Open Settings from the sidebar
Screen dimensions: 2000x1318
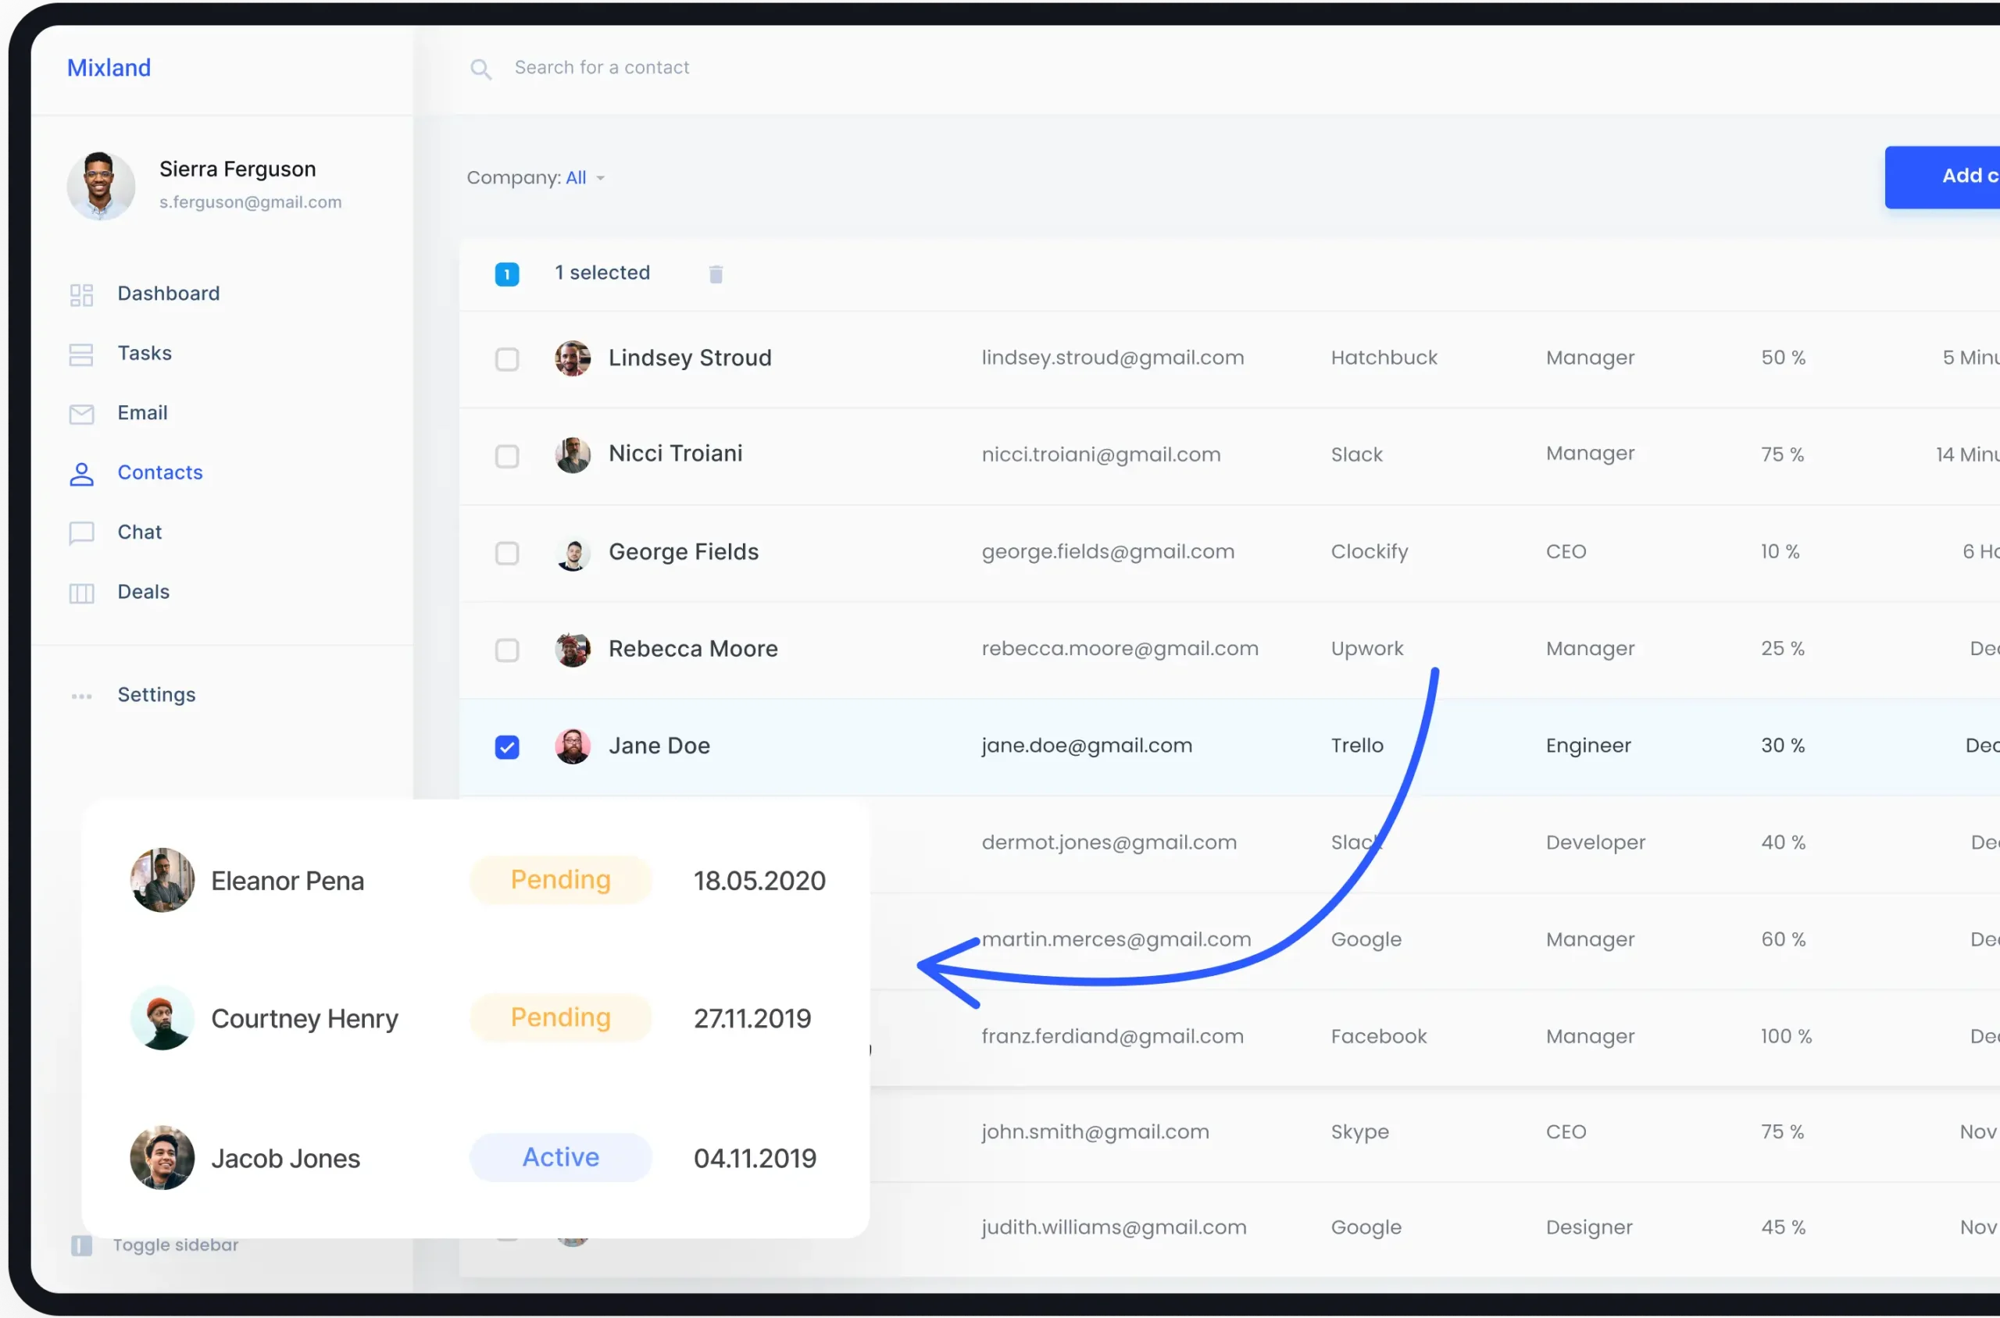pos(155,694)
